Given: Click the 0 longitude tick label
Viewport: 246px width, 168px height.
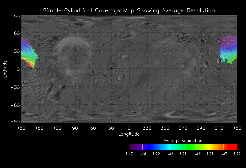Looking at the screenshot, I should [129, 128].
